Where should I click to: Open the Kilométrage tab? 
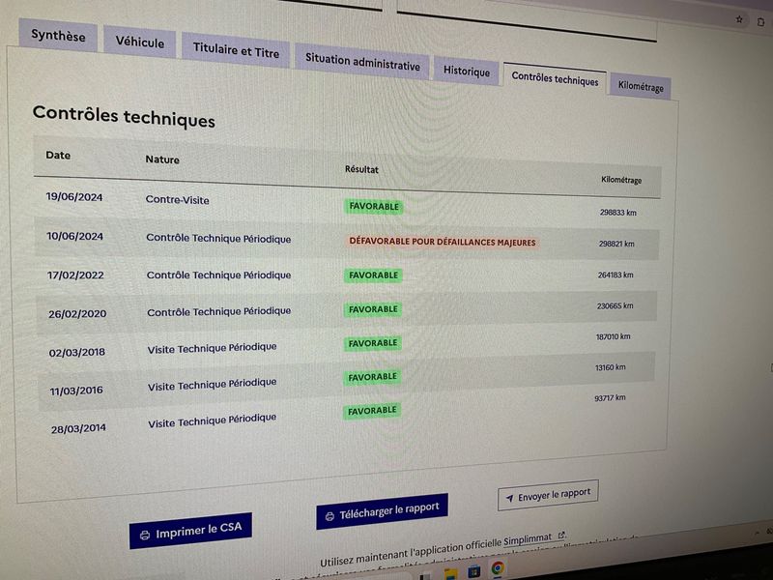pos(641,86)
